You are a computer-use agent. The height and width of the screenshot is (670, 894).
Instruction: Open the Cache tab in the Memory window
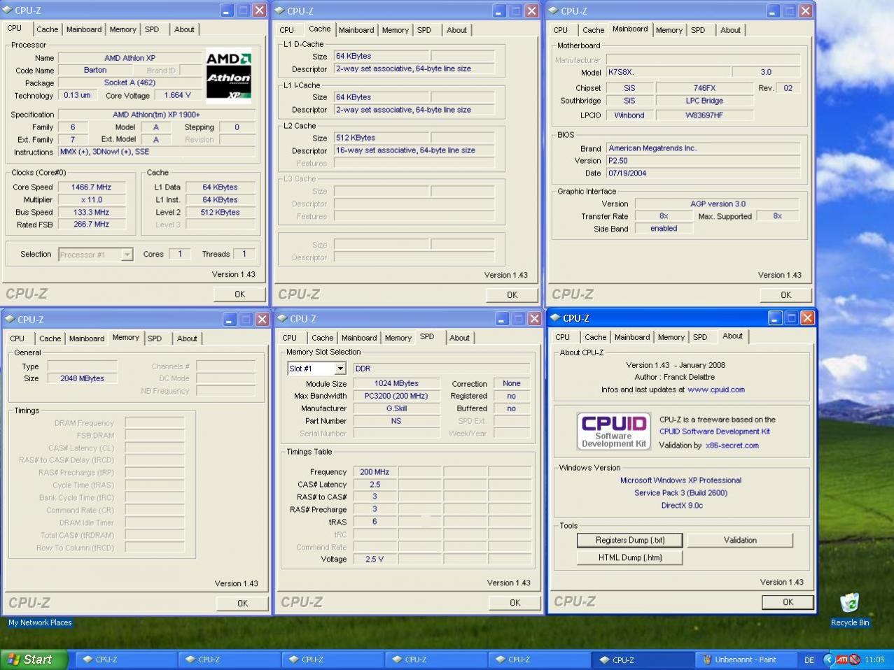pyautogui.click(x=50, y=338)
